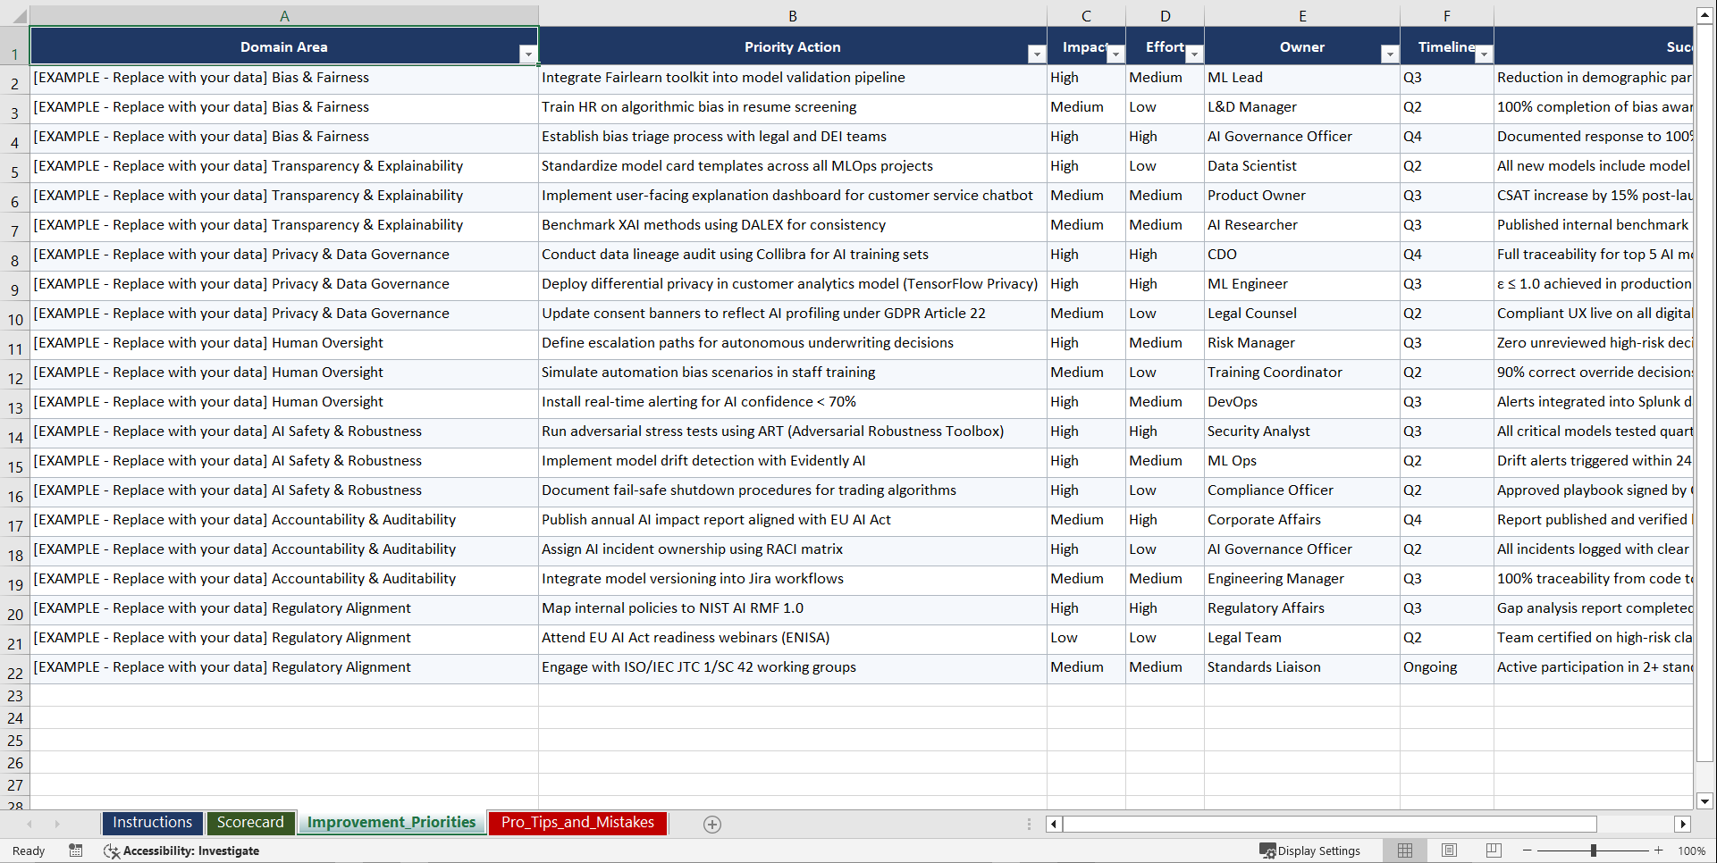The height and width of the screenshot is (863, 1717).
Task: Switch to Normal view in the status bar
Action: tap(1404, 850)
